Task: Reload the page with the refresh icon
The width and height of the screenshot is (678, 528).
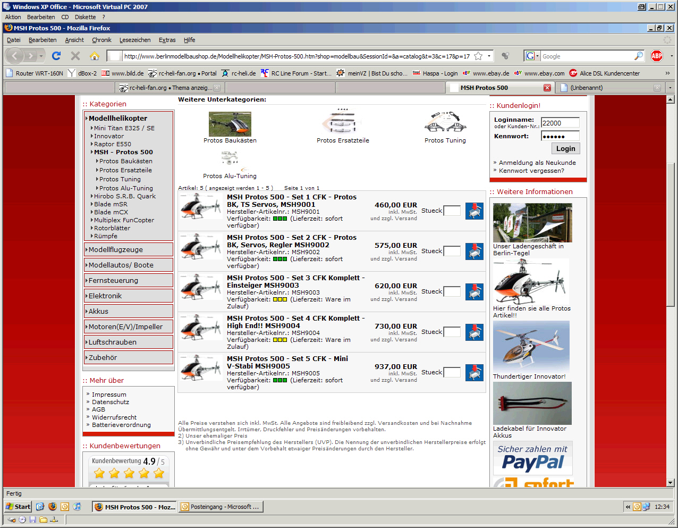Action: pos(56,56)
